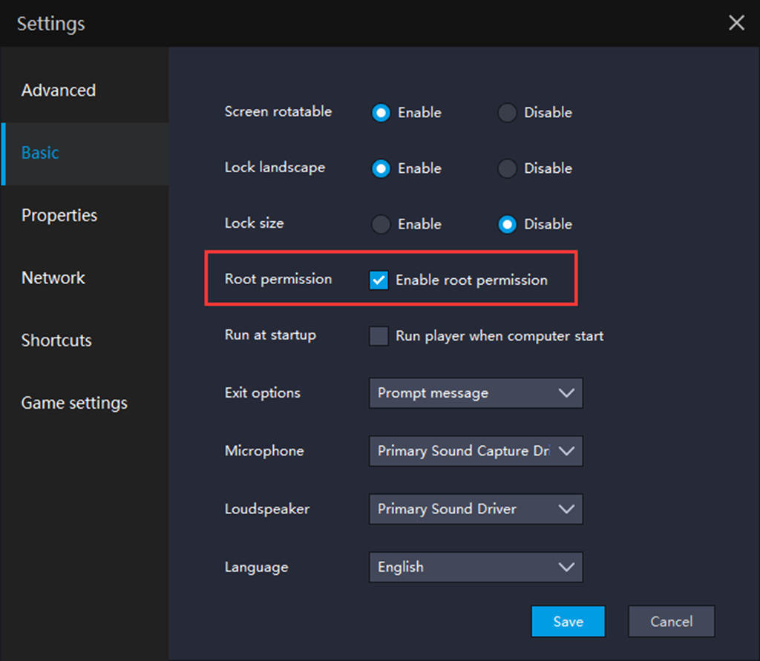Cancel the settings changes
The height and width of the screenshot is (661, 760).
click(671, 621)
